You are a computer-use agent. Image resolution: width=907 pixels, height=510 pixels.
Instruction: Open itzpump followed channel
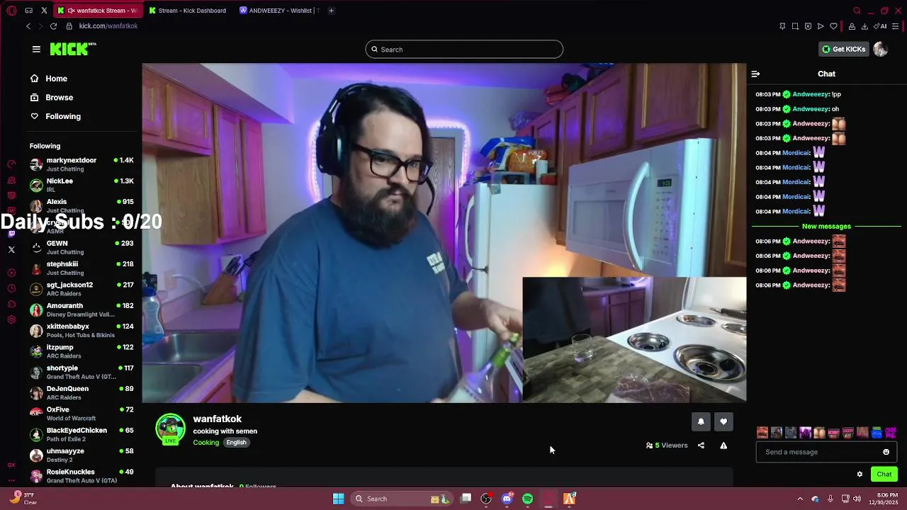coord(81,351)
